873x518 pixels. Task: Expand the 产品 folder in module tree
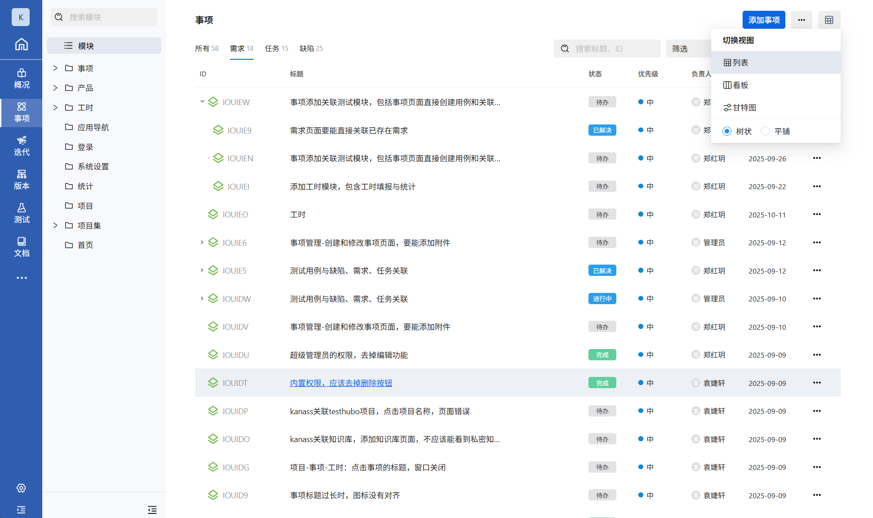click(55, 88)
